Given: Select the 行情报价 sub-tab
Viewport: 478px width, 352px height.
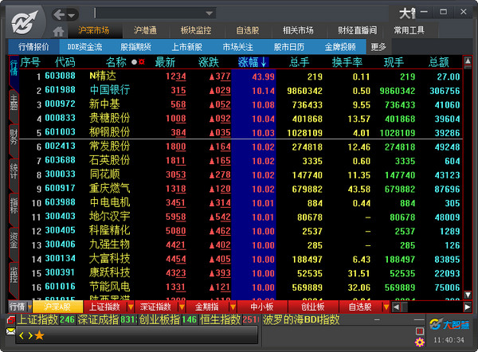Looking at the screenshot, I should click(x=33, y=47).
